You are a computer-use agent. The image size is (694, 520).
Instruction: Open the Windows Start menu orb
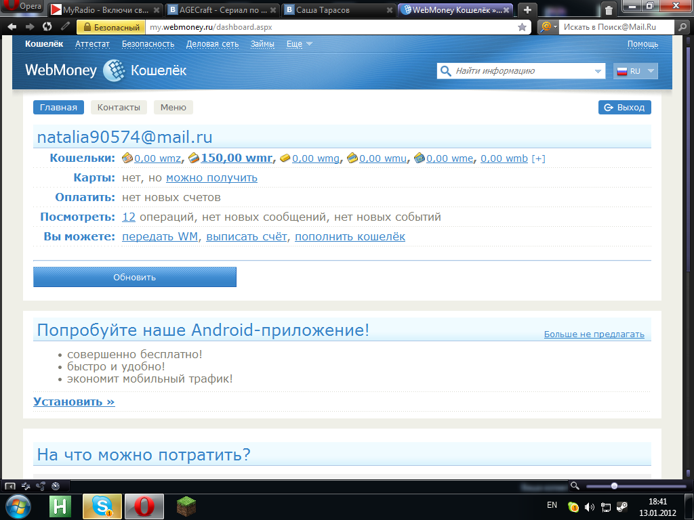(17, 506)
